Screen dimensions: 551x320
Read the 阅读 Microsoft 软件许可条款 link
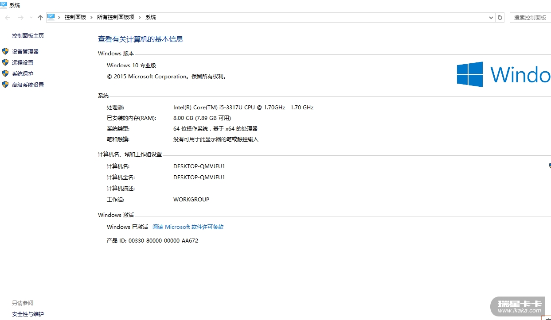(x=188, y=227)
